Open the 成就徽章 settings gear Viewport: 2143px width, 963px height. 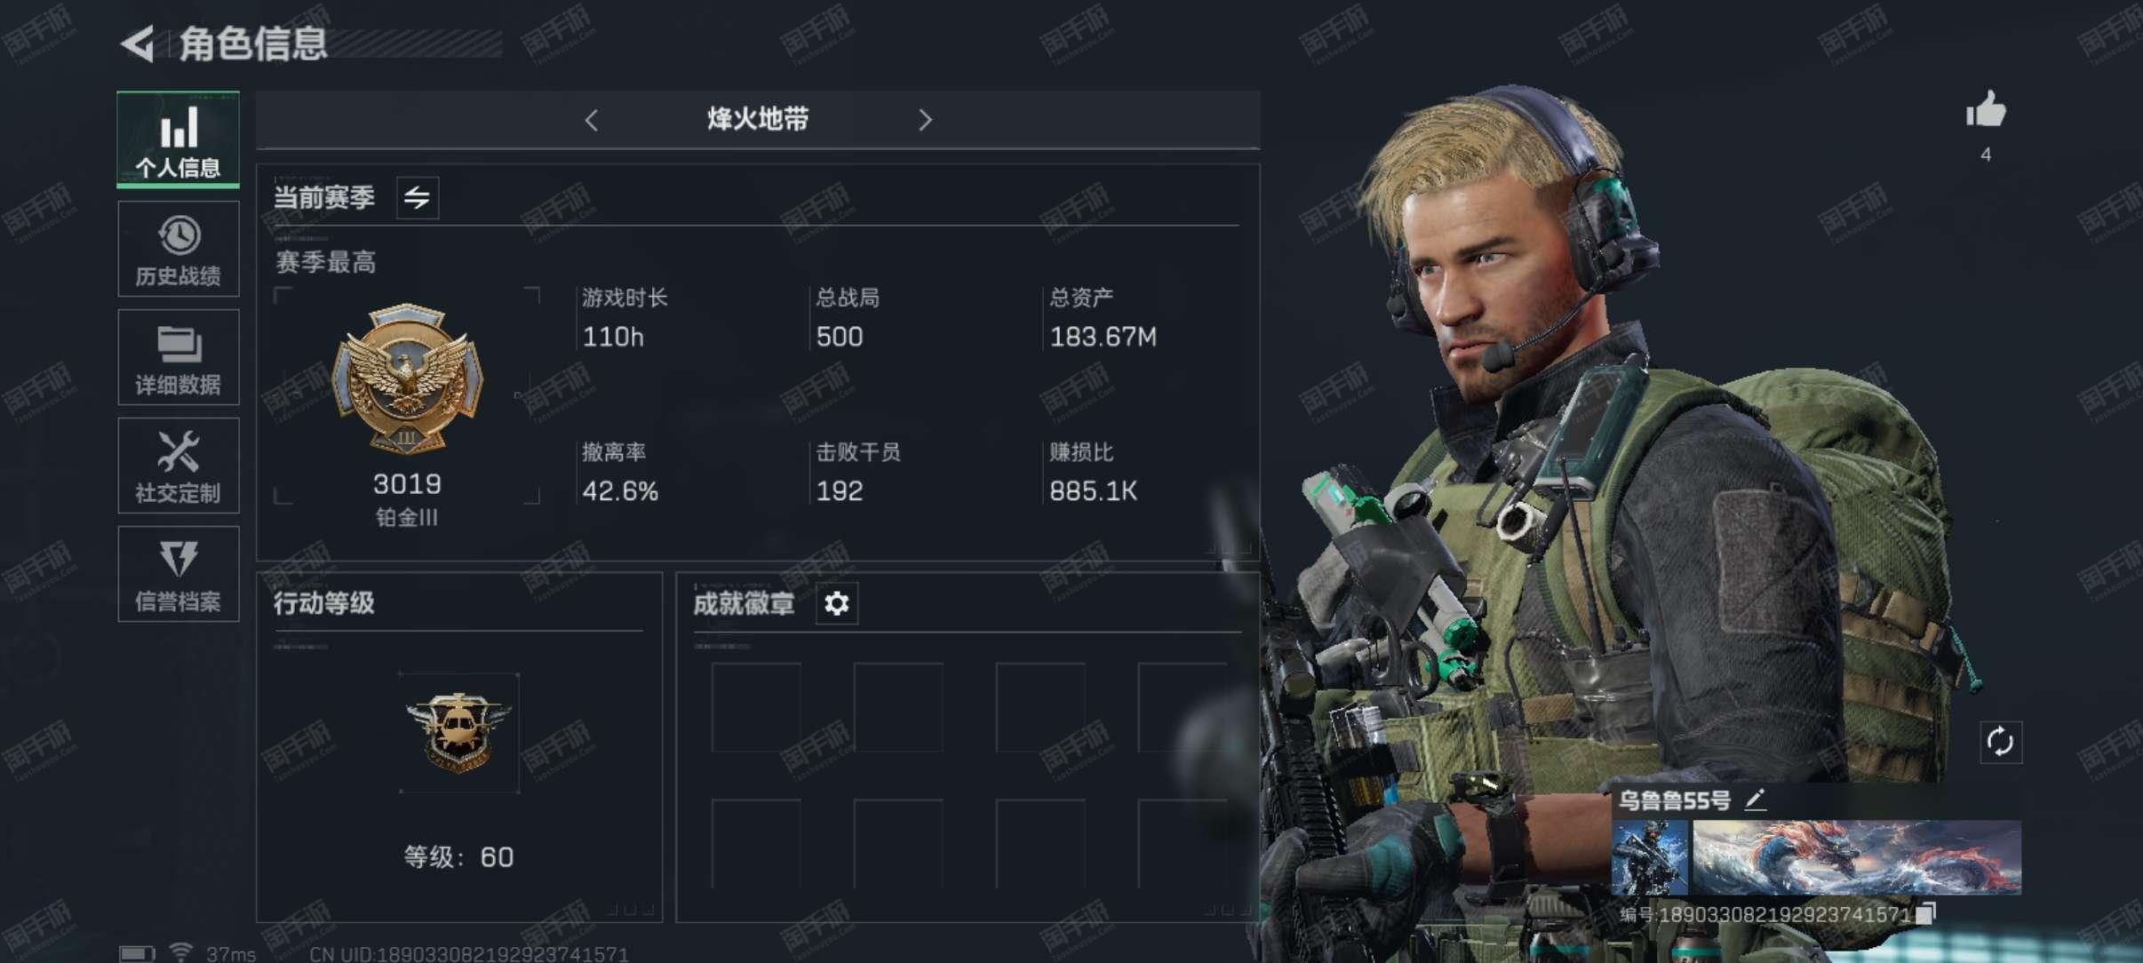tap(836, 604)
